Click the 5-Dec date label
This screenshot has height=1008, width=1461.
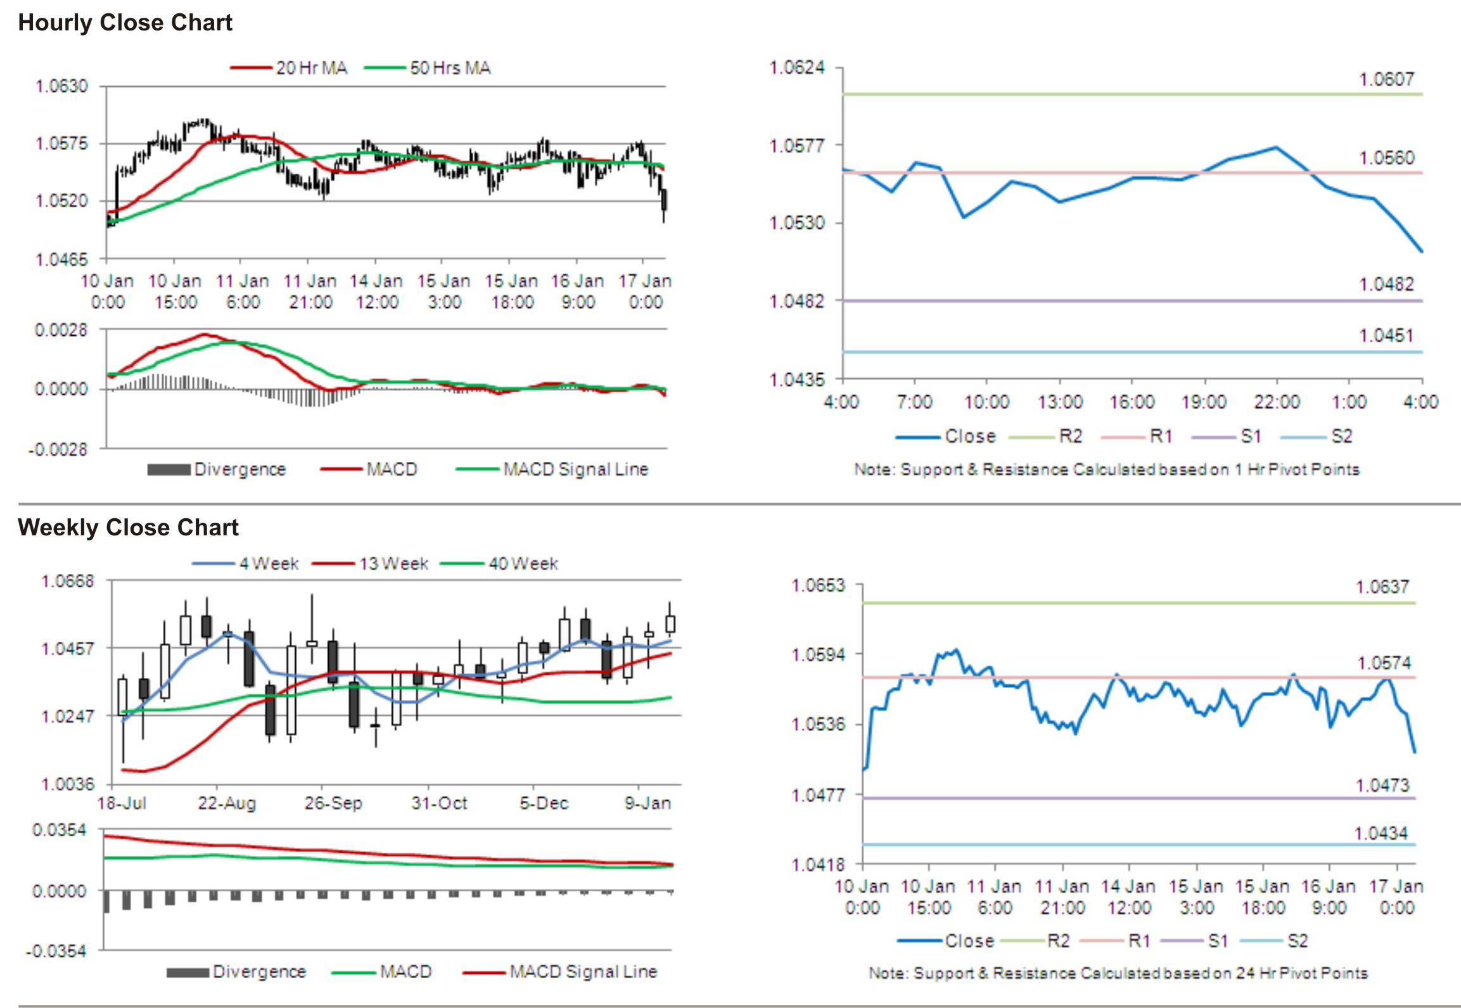(x=544, y=803)
